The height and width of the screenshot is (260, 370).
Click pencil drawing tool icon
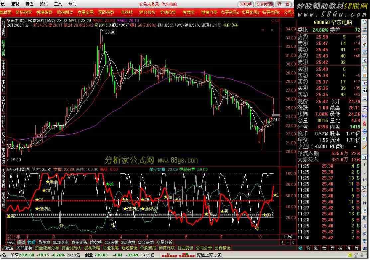pyautogui.click(x=365, y=147)
